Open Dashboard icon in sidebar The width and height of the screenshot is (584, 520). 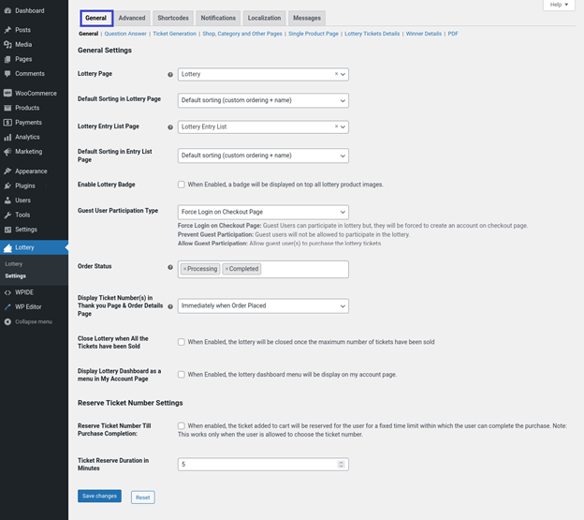pos(7,11)
